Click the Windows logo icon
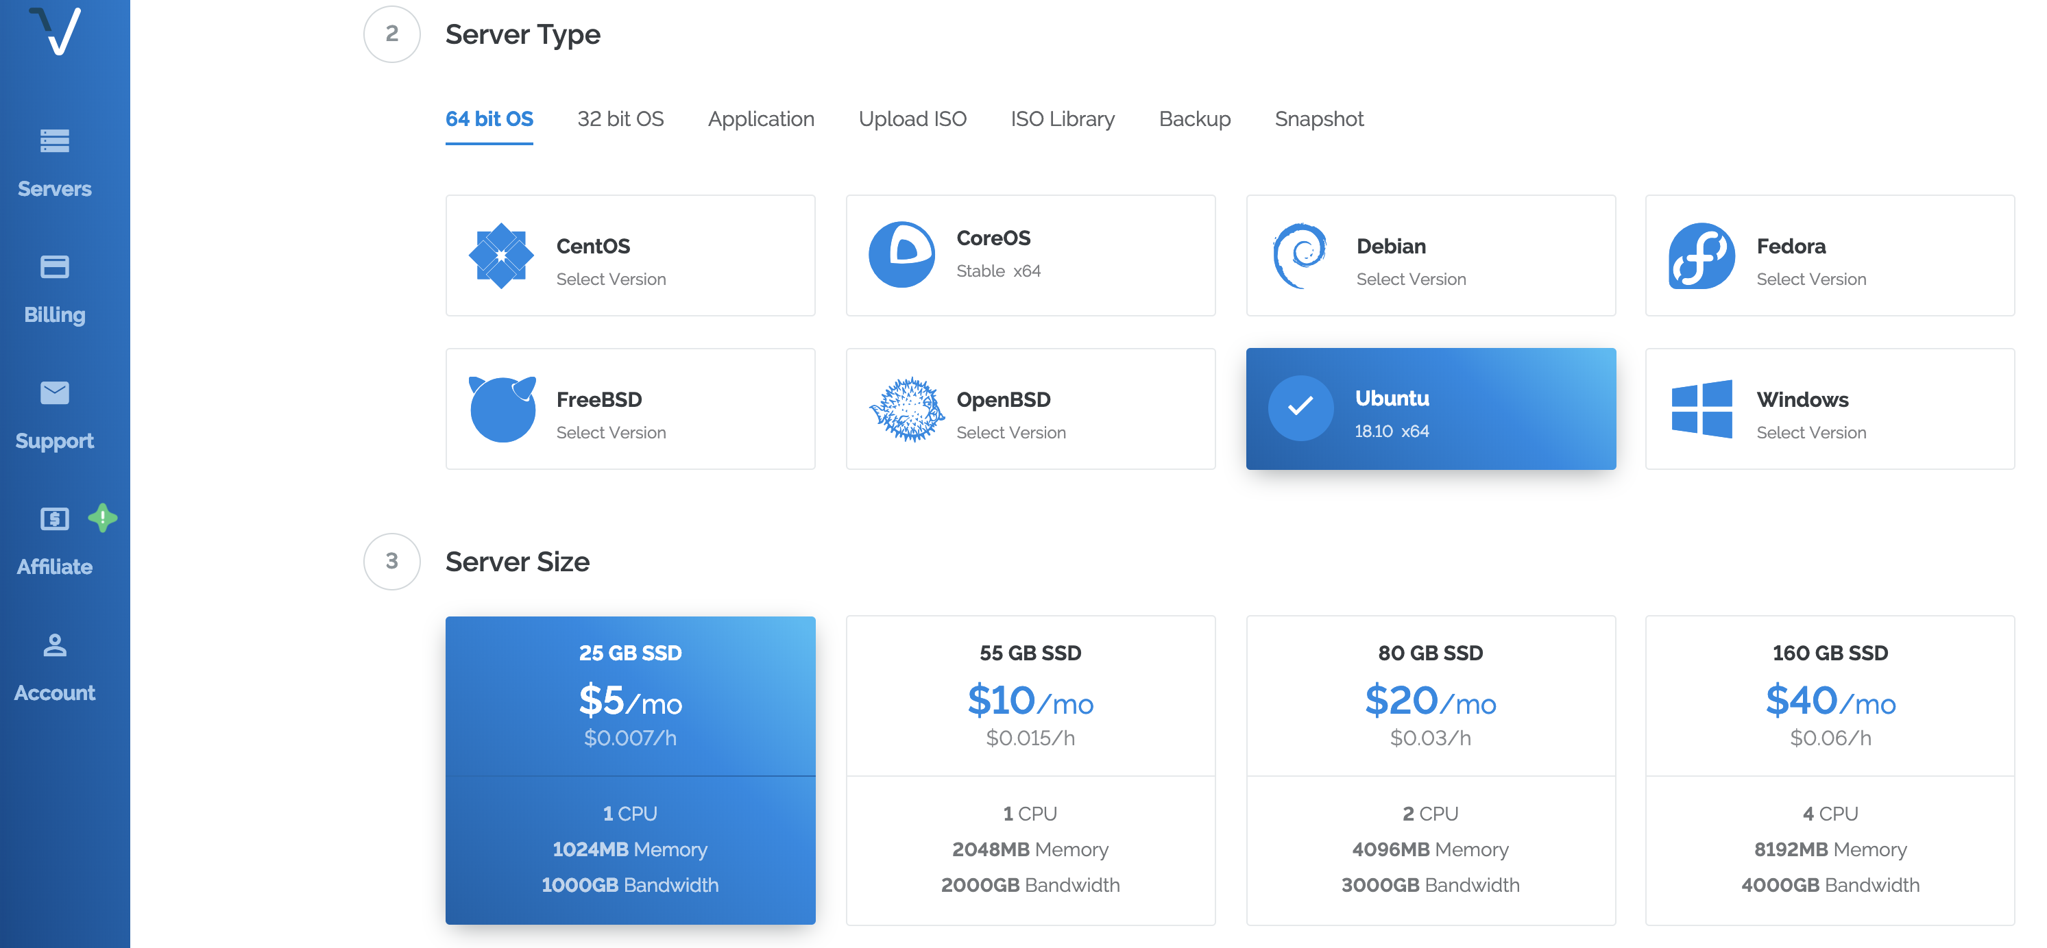 [x=1701, y=409]
